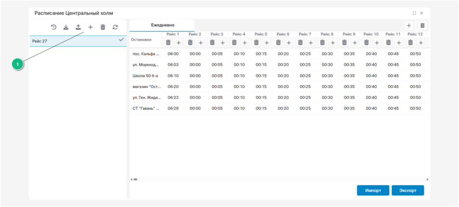Delete the Рейс 7 trip column
This screenshot has height=207, width=459.
(x=300, y=43)
